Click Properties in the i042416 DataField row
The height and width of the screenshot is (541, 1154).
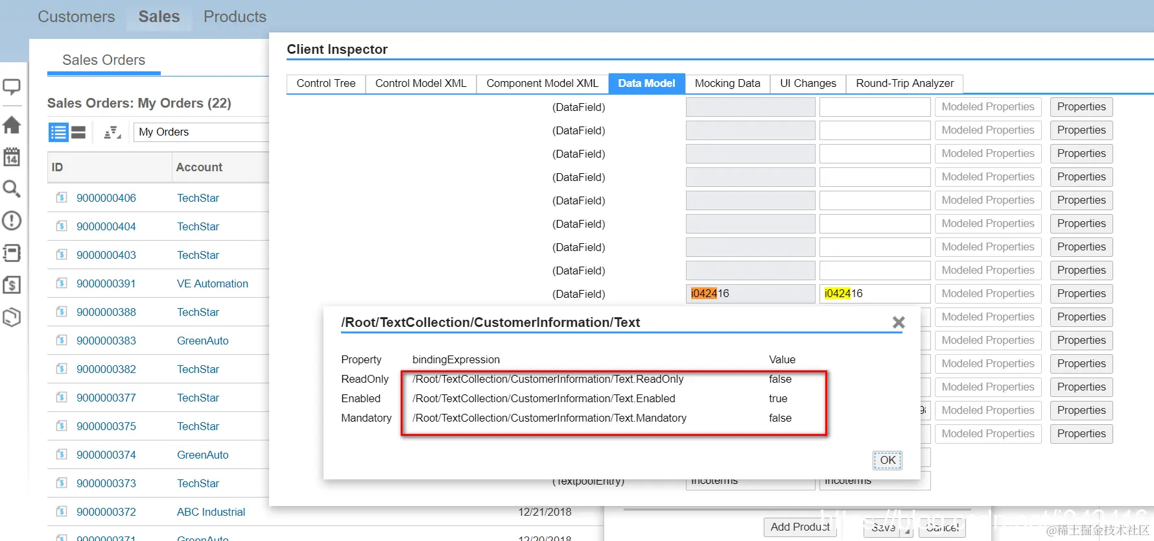(x=1081, y=294)
